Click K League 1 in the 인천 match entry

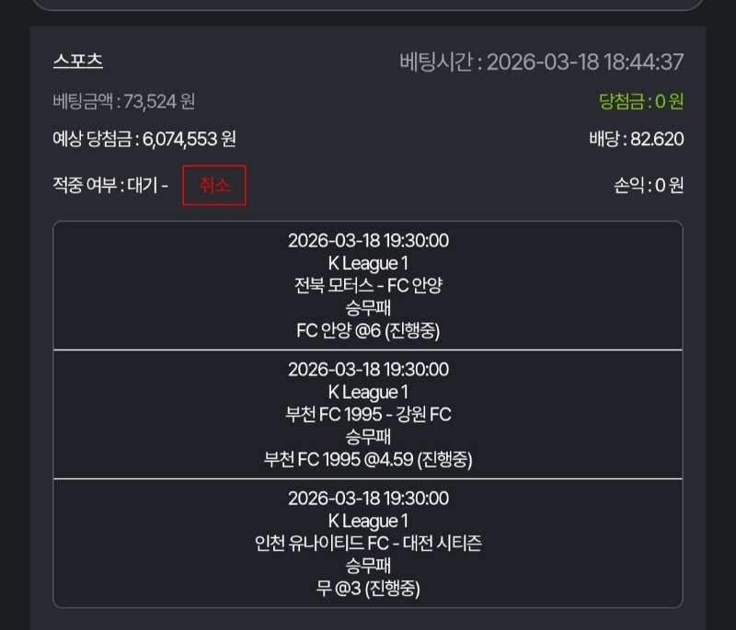[368, 521]
